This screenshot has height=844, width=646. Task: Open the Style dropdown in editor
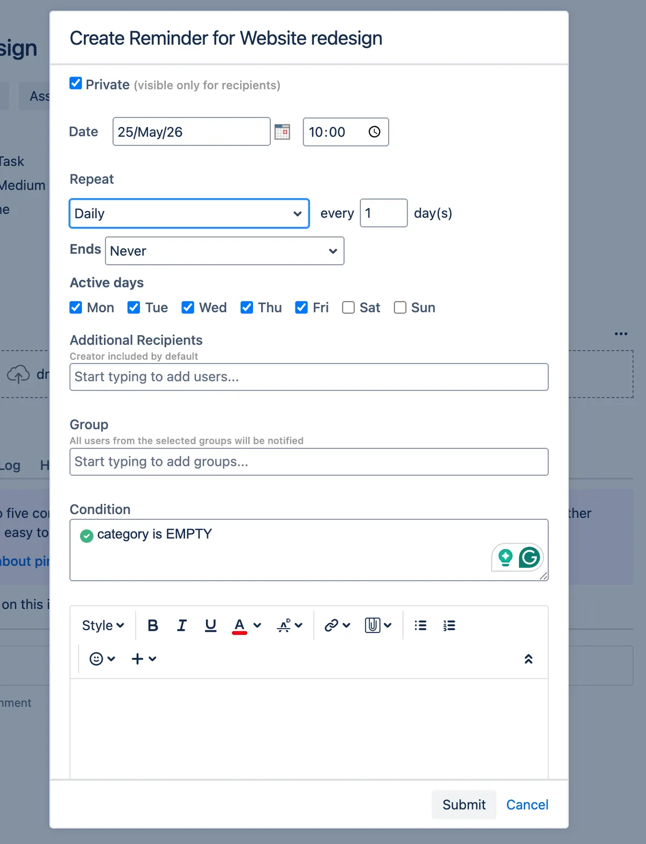click(x=103, y=625)
